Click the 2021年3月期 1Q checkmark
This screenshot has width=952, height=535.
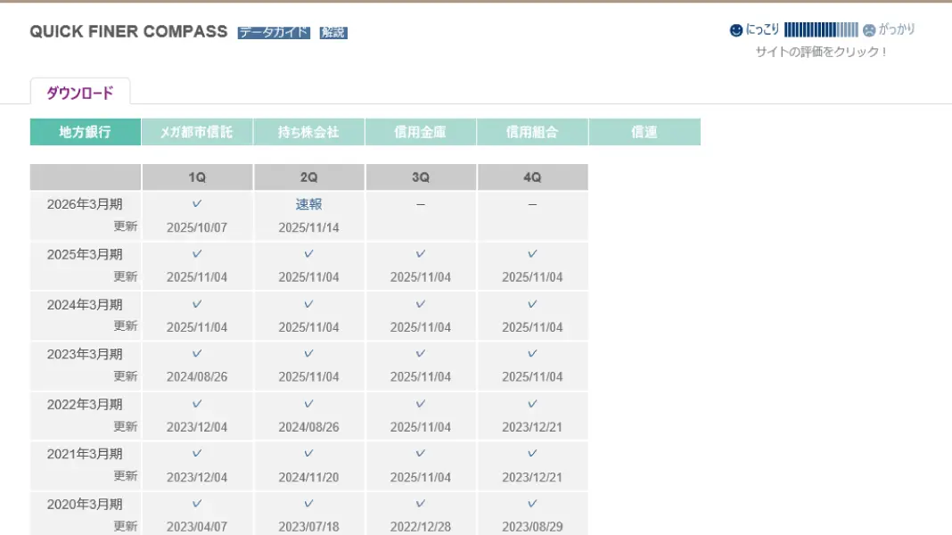coord(197,454)
